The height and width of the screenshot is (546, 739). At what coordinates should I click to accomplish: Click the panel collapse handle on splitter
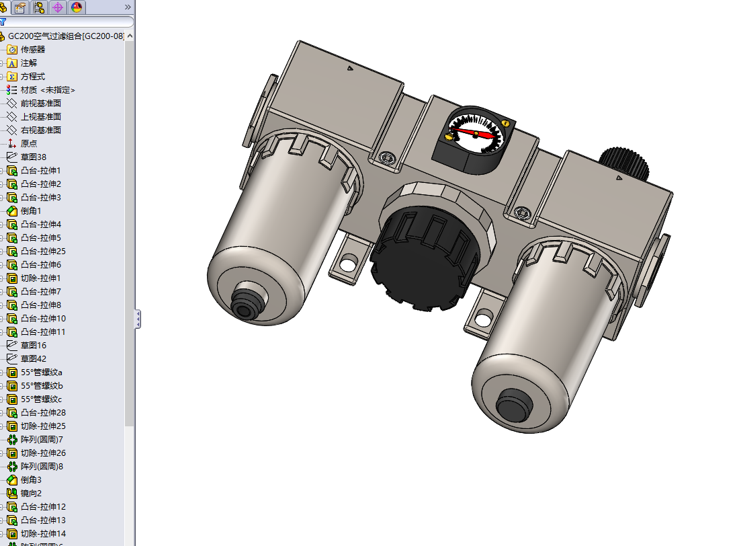tap(138, 319)
